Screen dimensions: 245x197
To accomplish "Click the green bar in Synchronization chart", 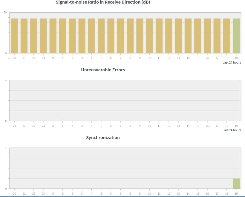I will 236,184.
